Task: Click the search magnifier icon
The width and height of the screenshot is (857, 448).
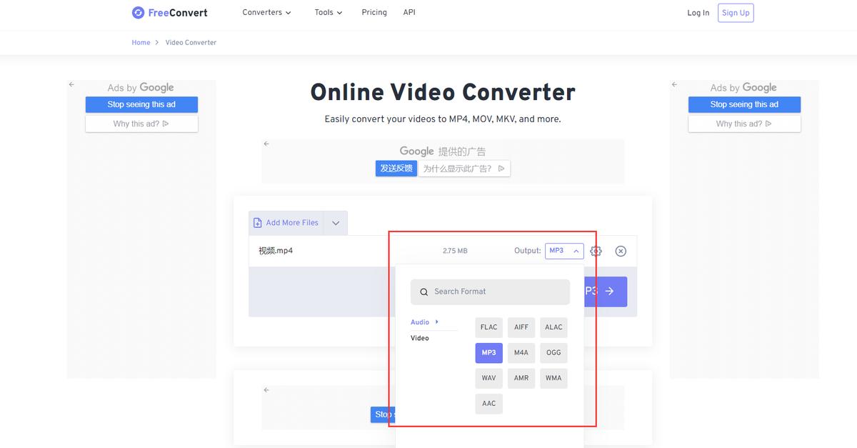Action: click(x=424, y=292)
